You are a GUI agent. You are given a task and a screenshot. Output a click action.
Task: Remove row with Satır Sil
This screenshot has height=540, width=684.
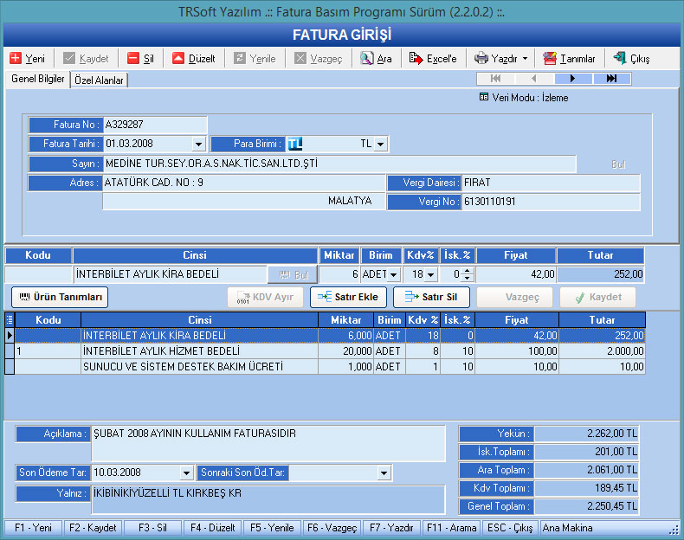point(431,297)
